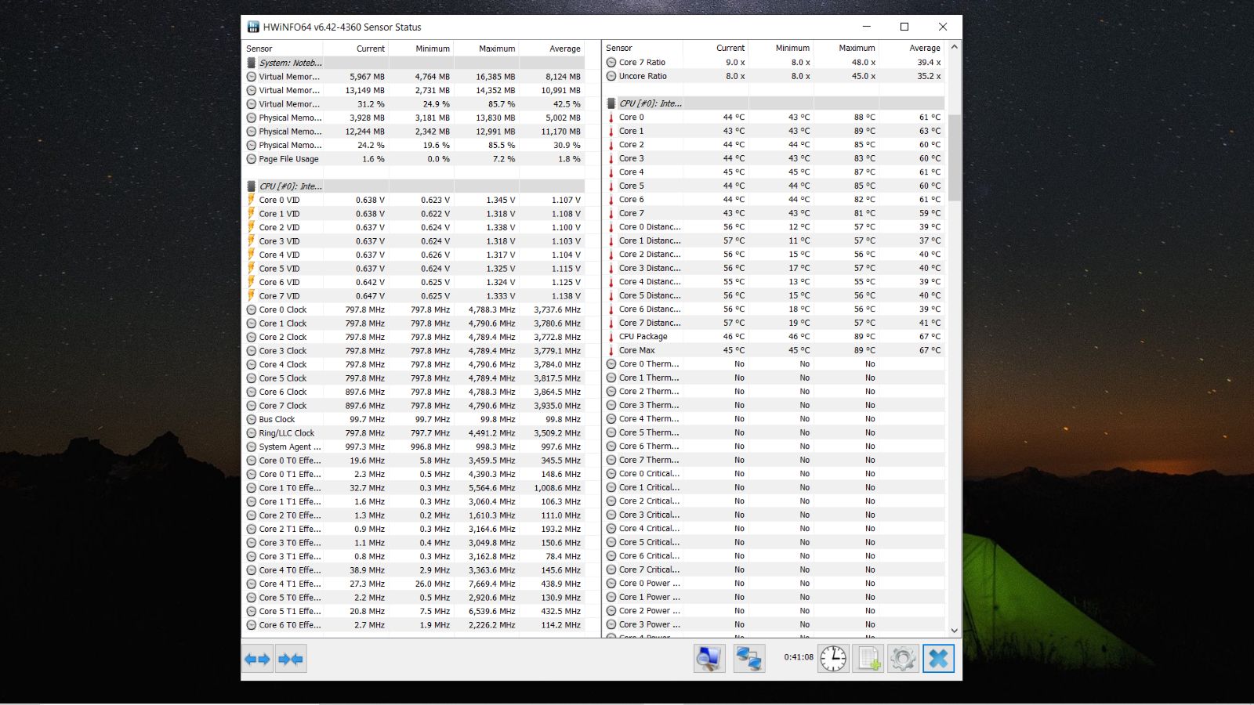Image resolution: width=1254 pixels, height=705 pixels.
Task: Reset values with the clock icon
Action: [x=833, y=659]
